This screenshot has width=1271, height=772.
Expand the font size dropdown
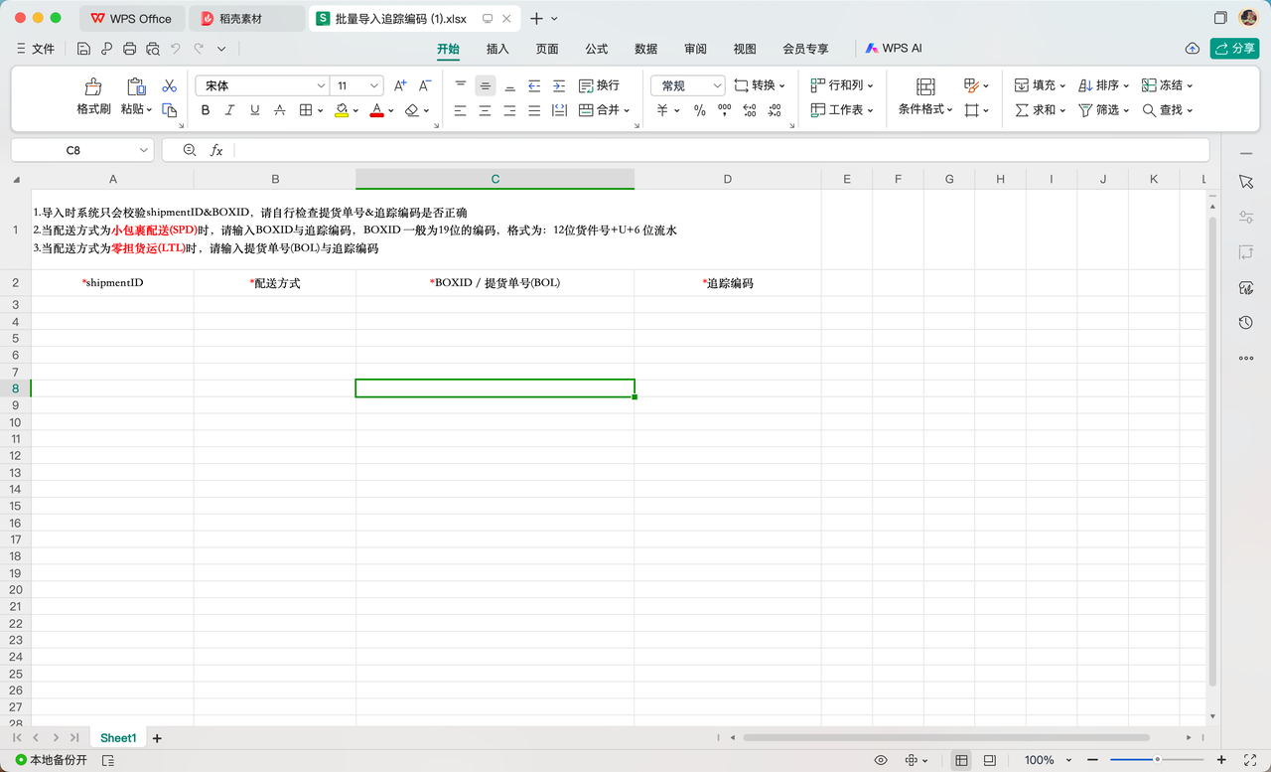click(373, 86)
